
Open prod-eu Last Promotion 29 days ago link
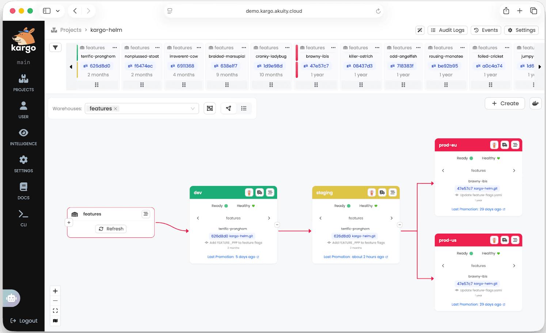(x=478, y=209)
